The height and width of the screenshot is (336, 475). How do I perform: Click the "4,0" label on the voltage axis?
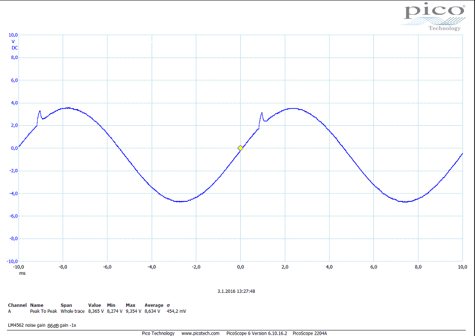(14, 103)
